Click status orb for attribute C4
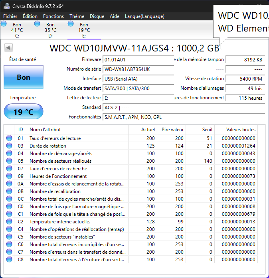269x278 pixels. [x=9, y=229]
